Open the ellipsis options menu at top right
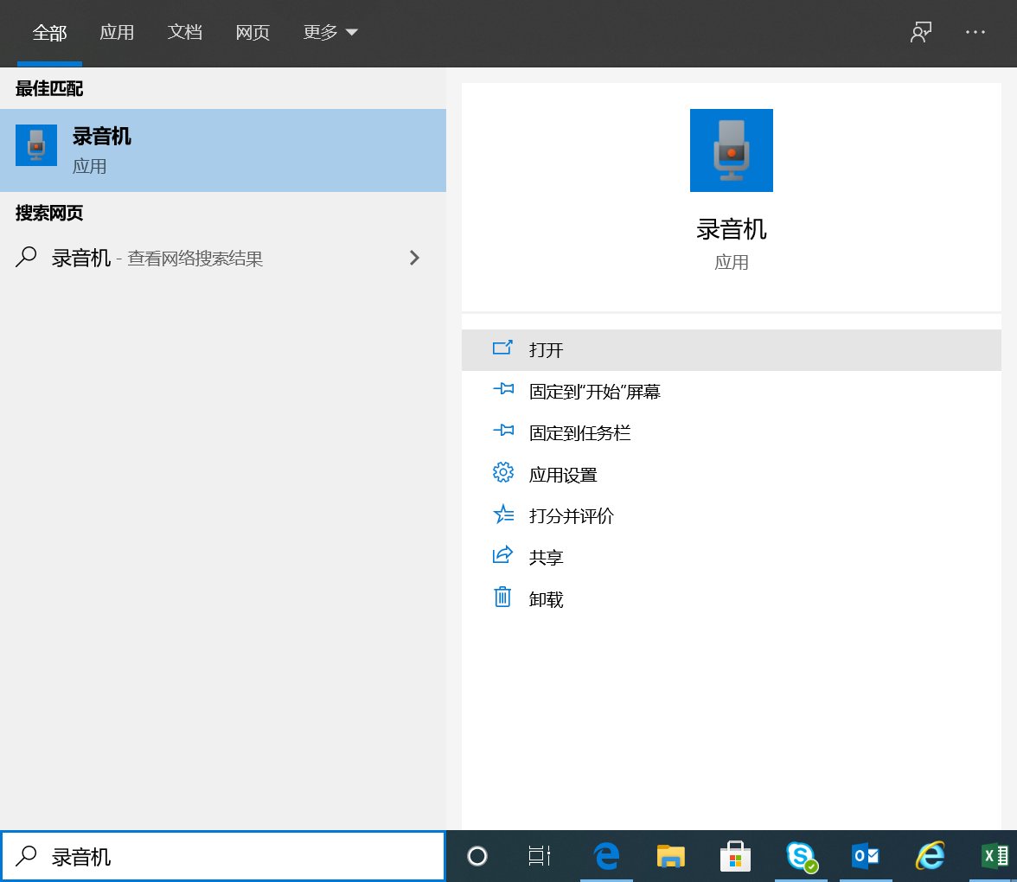This screenshot has height=882, width=1017. pos(975,32)
